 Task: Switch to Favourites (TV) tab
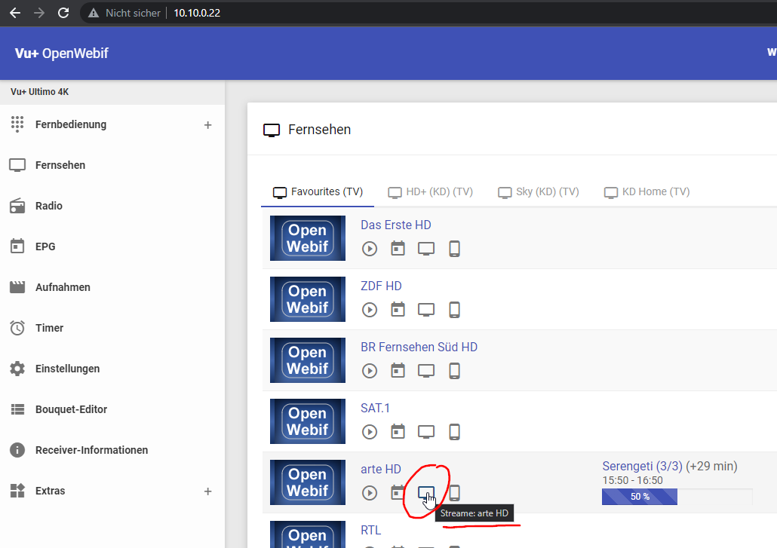click(x=318, y=192)
